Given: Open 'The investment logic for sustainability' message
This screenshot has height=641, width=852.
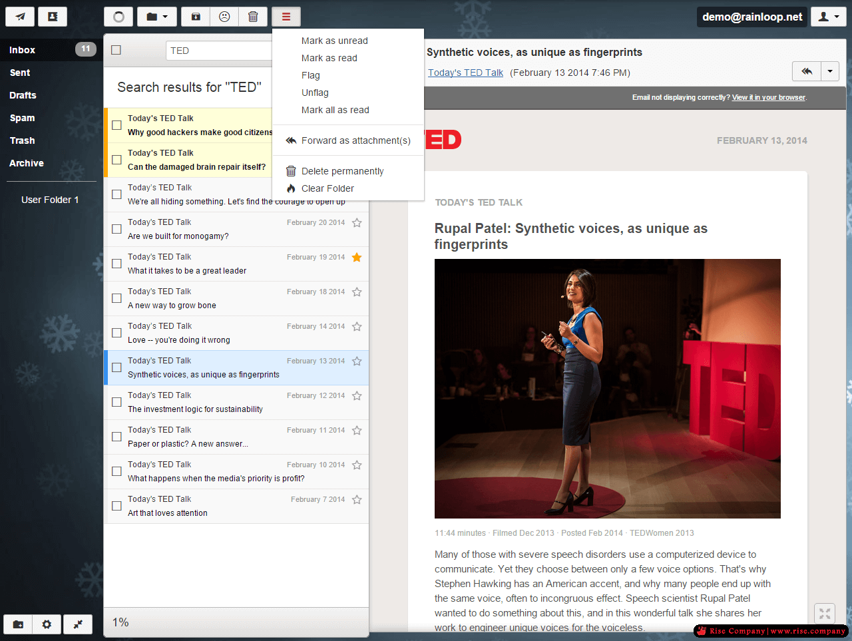Looking at the screenshot, I should click(x=236, y=403).
